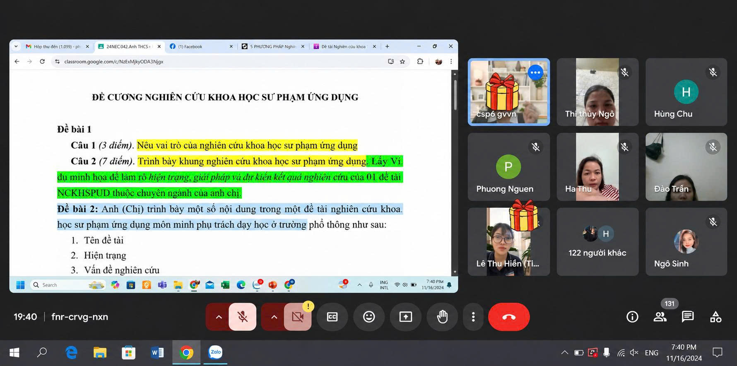
Task: Expand video settings arrow beside the camera
Action: pyautogui.click(x=274, y=317)
